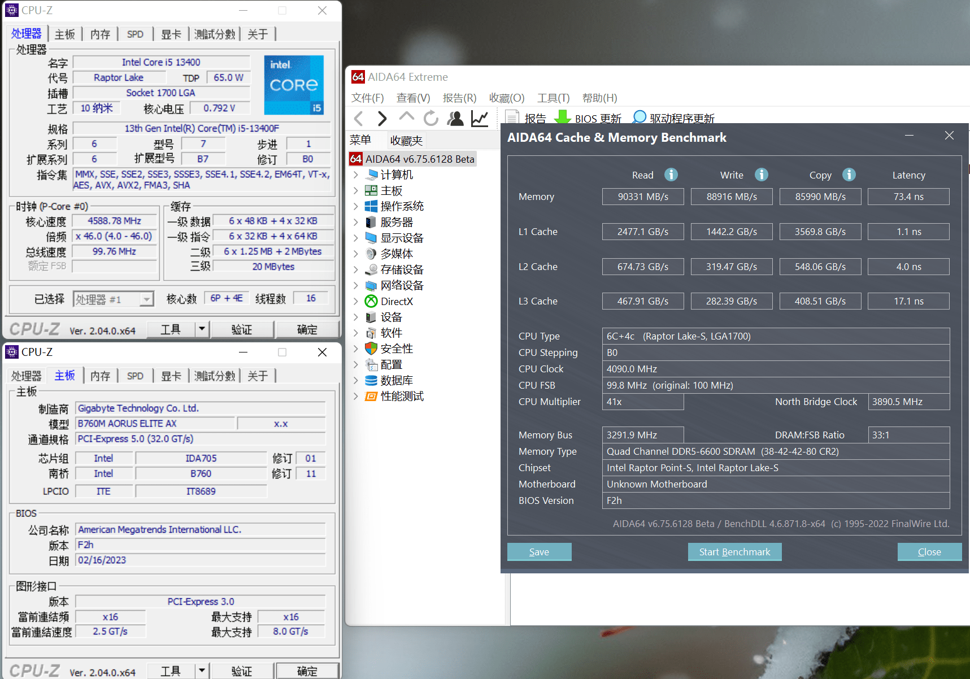Click Start Benchmark button
The width and height of the screenshot is (970, 679).
click(734, 552)
